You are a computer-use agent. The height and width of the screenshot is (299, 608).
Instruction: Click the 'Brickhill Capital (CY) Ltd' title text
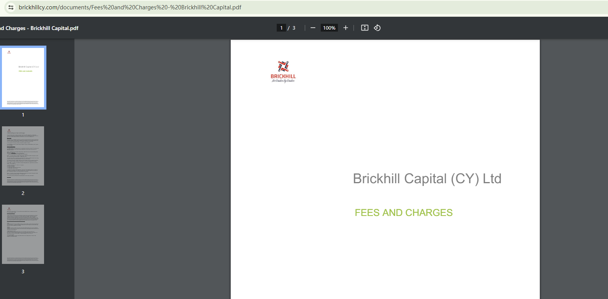coord(427,179)
